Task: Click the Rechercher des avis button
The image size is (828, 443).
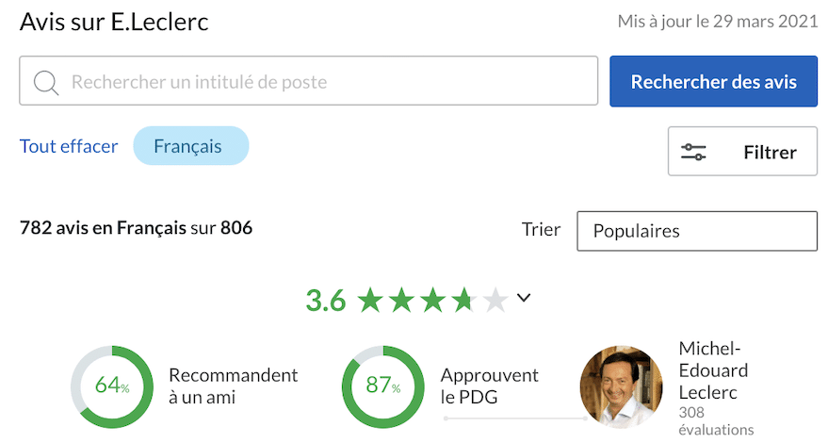Action: click(713, 81)
